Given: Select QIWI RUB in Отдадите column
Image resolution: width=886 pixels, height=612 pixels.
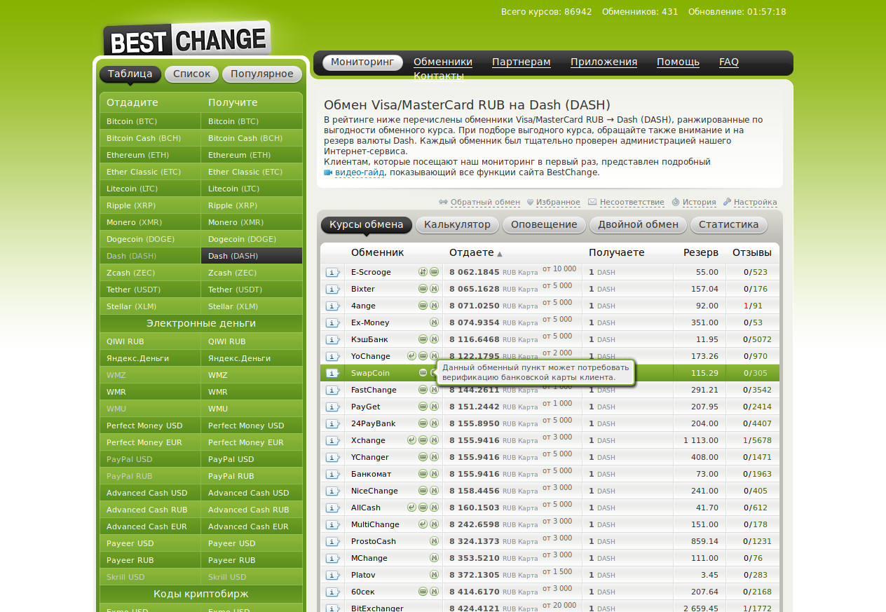Looking at the screenshot, I should point(150,341).
